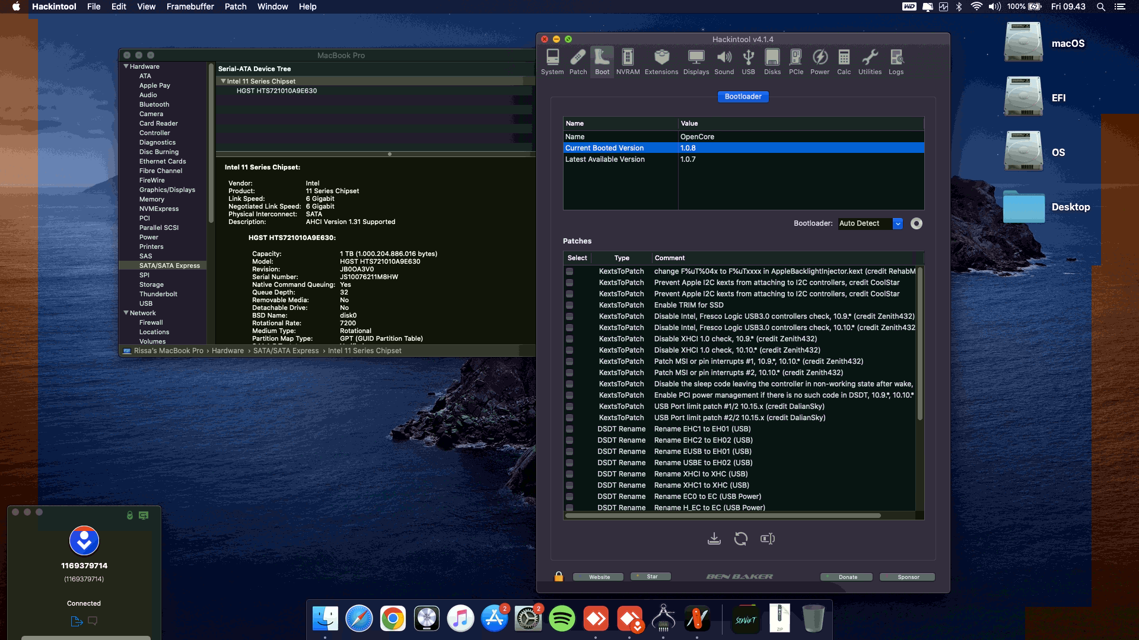Click the Star button
Screen dimensions: 1139x640
point(651,576)
